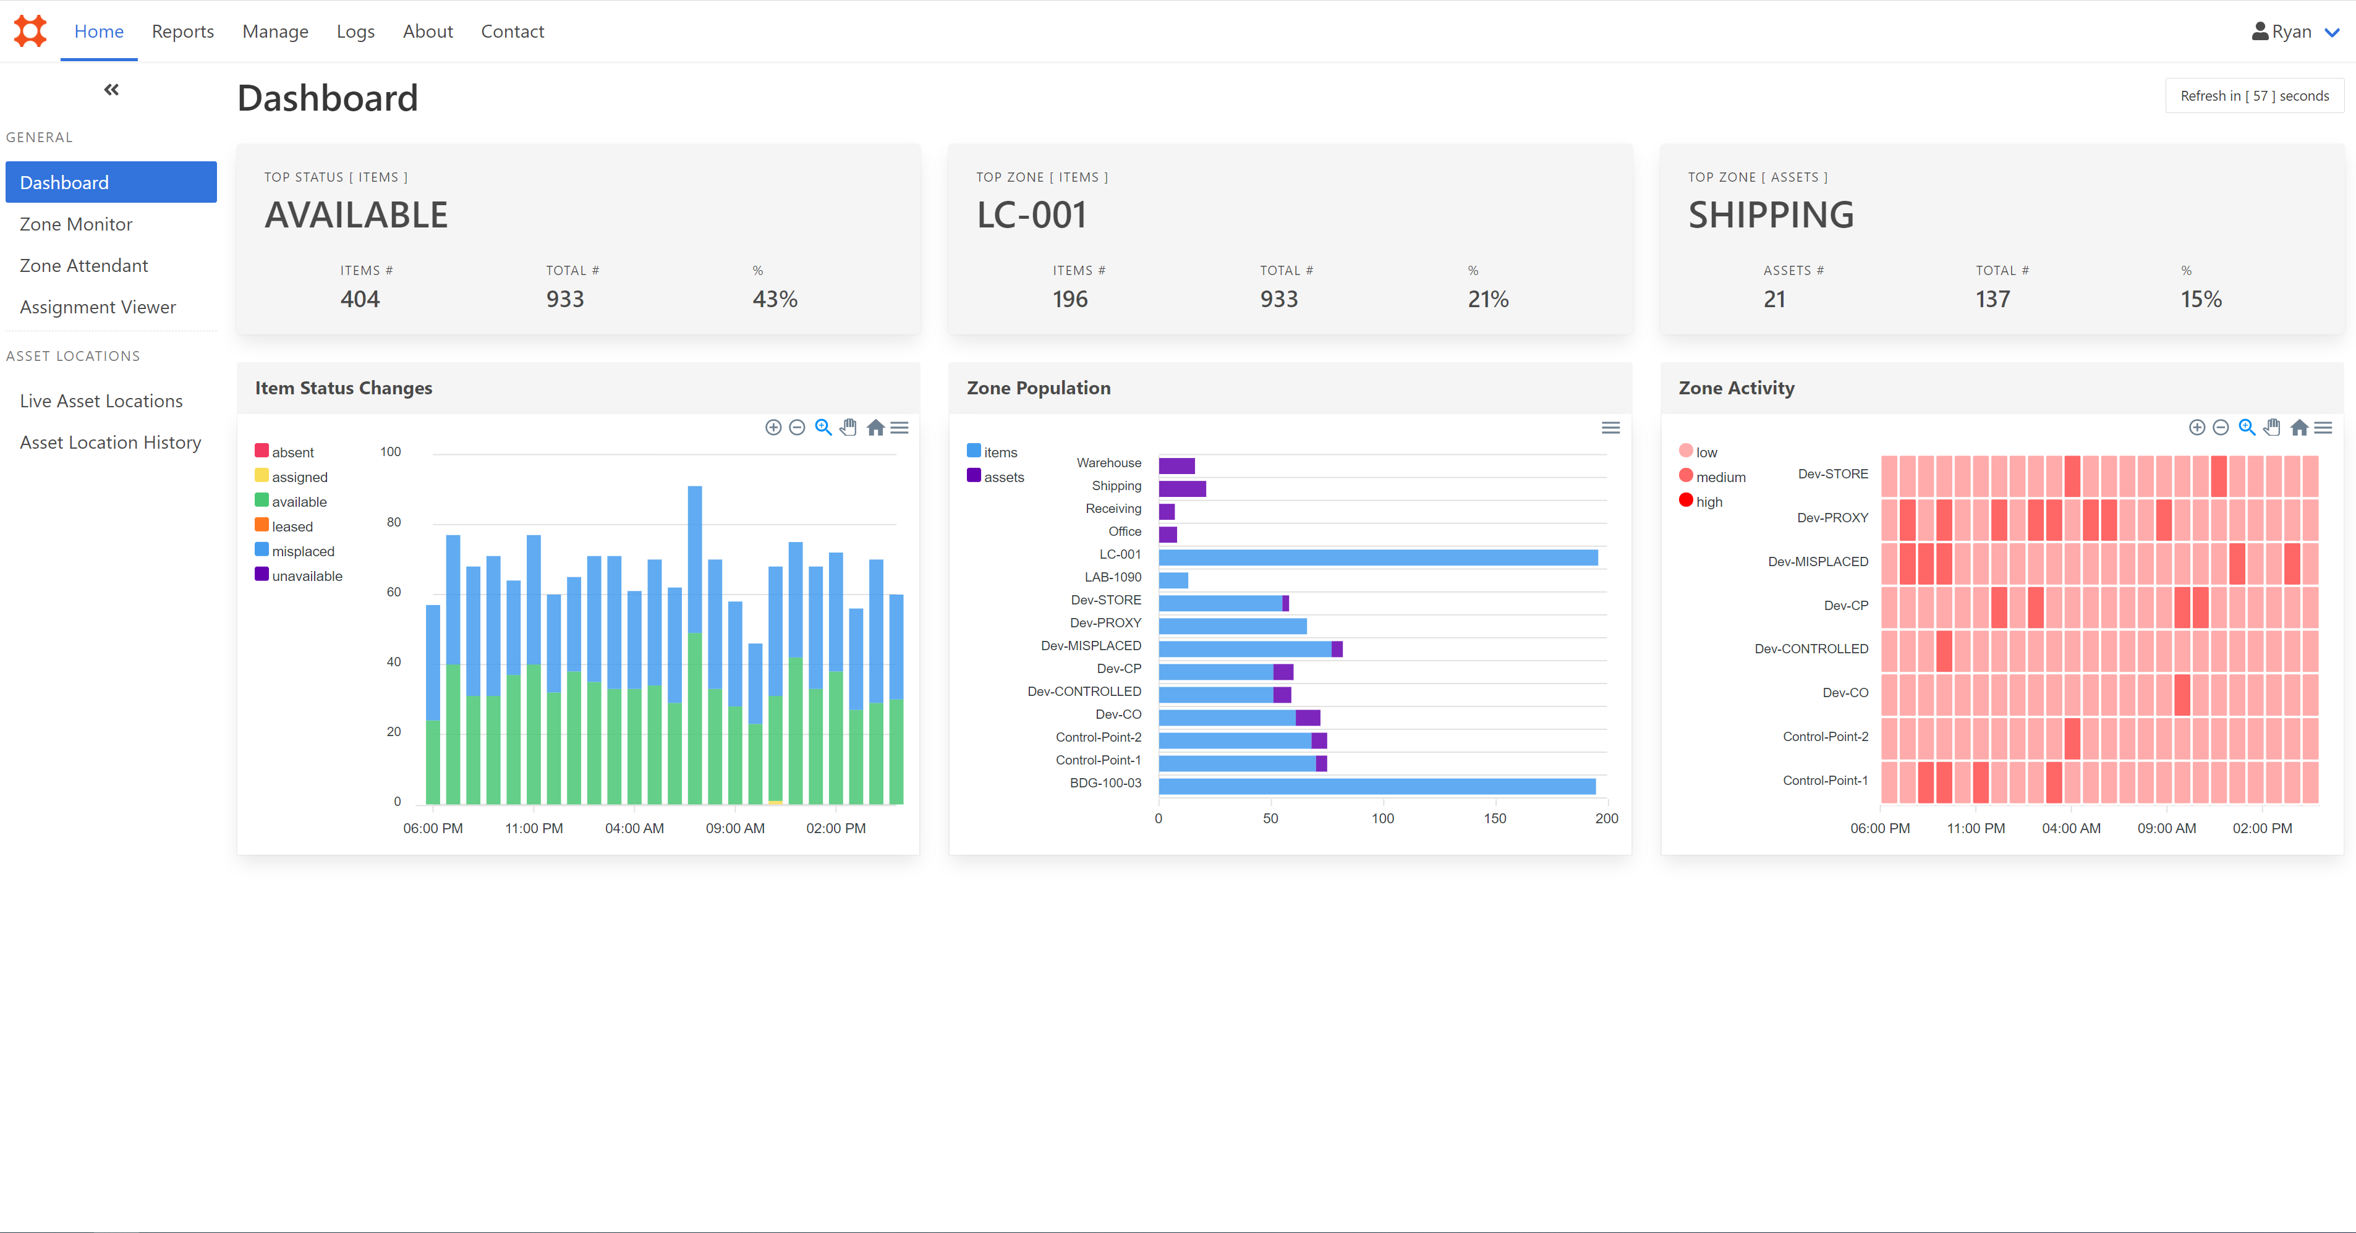Click zoom out icon on Item Status Changes chart
2356x1233 pixels.
(797, 427)
